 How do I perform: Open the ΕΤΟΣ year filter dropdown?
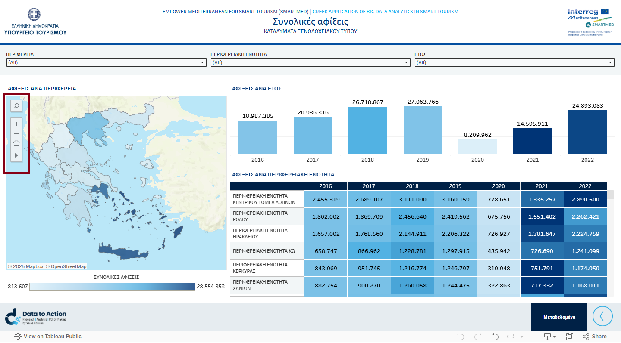[x=514, y=63]
